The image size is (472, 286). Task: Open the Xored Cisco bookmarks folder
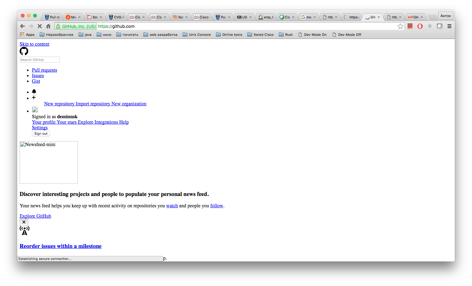[x=260, y=35]
